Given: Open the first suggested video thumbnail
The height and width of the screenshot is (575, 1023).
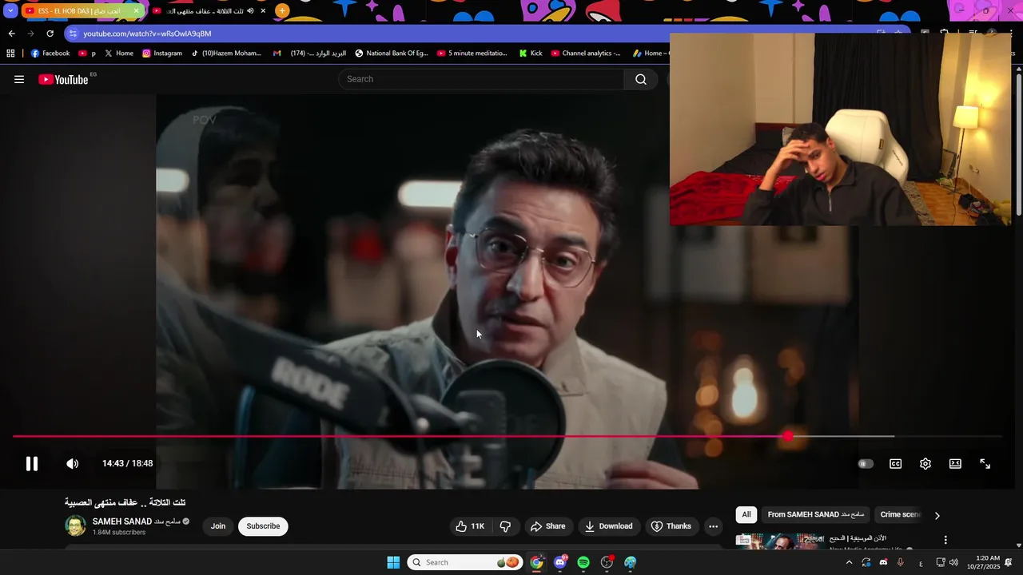Looking at the screenshot, I should 779,541.
